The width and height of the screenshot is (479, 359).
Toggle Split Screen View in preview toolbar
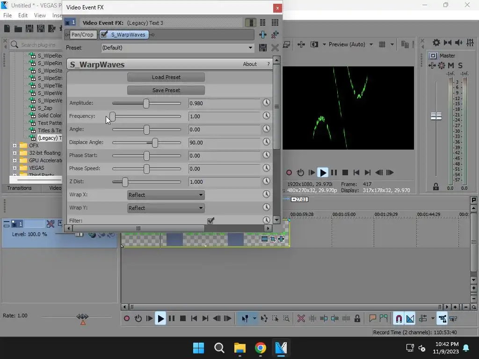coord(314,44)
